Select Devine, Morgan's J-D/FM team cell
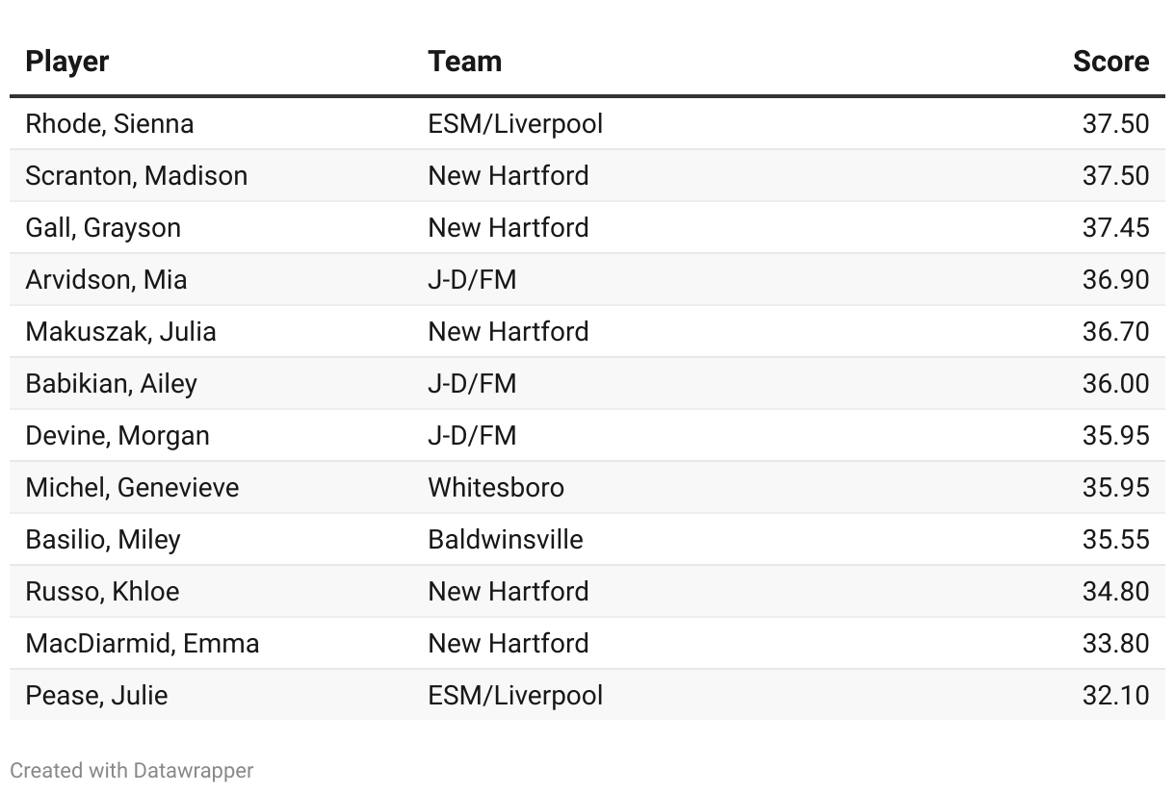This screenshot has height=793, width=1175. pos(472,436)
